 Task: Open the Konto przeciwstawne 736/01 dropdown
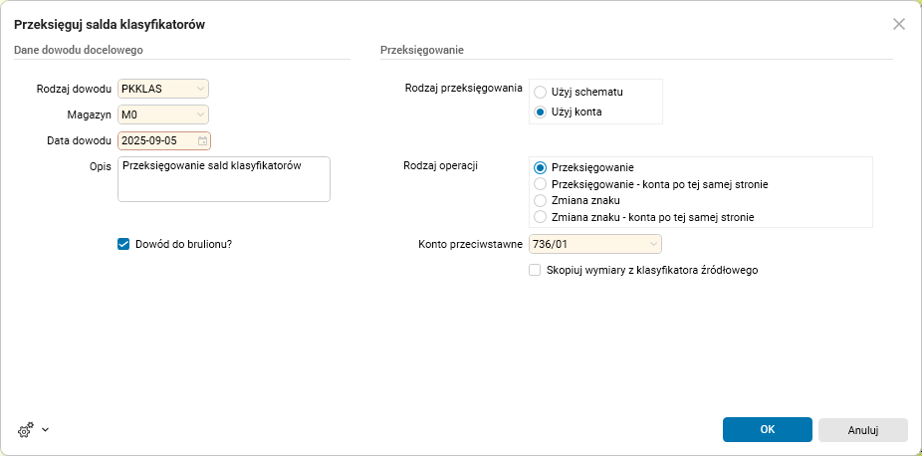click(595, 244)
